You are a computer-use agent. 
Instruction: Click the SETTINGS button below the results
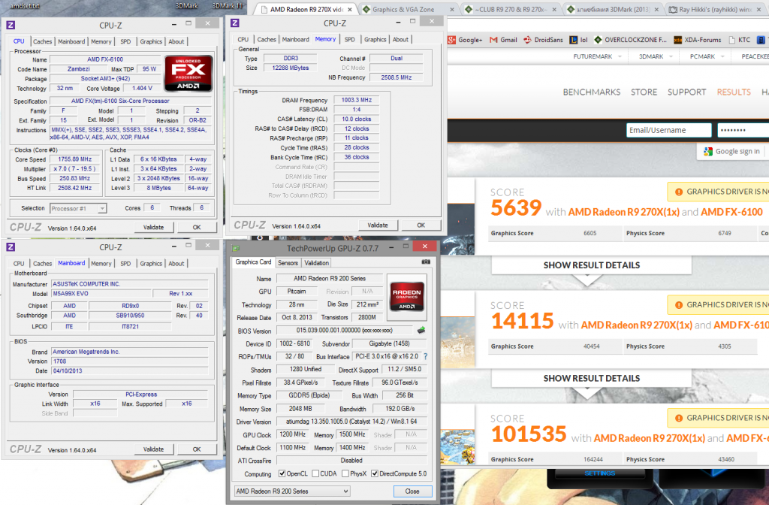click(599, 473)
